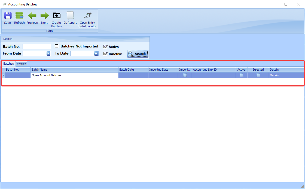Tick Selected checkbox for Open Account Batches
305x189 pixels.
tap(258, 75)
